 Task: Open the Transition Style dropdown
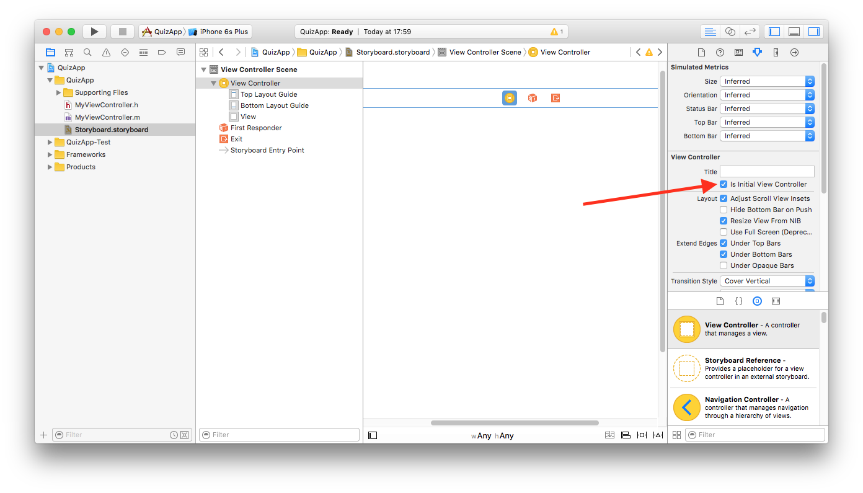tap(767, 281)
